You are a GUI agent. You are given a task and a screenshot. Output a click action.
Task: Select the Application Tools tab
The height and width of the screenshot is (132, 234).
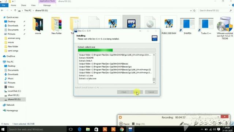pos(47,1)
